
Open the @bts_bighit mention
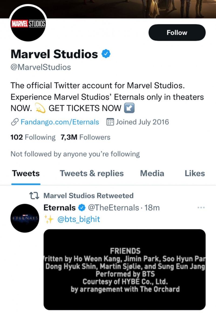click(79, 219)
